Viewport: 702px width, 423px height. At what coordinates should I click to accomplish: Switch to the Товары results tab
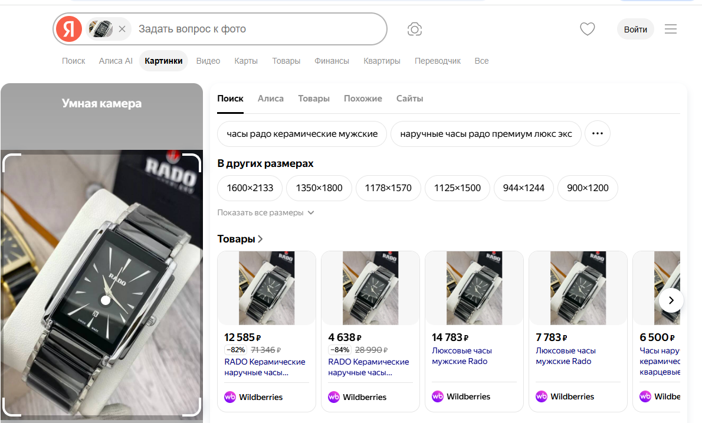pyautogui.click(x=314, y=99)
